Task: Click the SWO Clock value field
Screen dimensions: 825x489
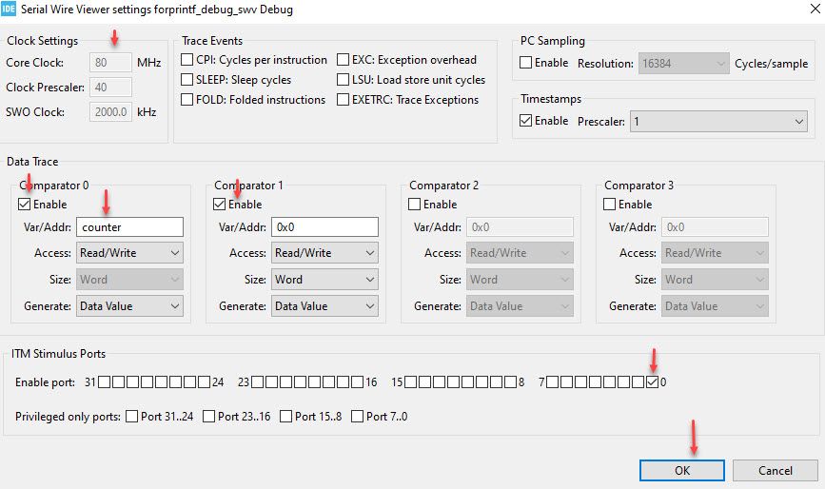Action: [x=110, y=111]
